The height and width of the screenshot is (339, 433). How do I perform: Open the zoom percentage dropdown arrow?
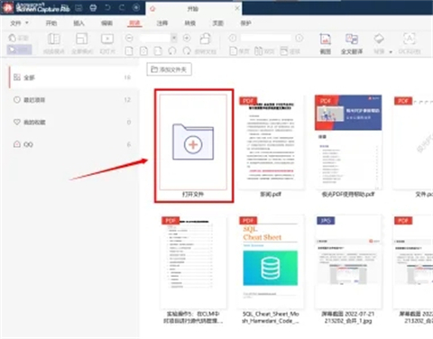point(174,38)
